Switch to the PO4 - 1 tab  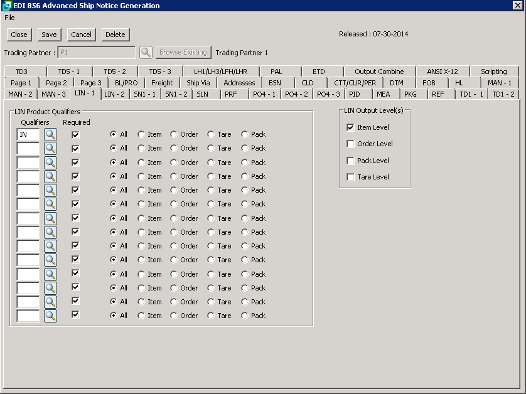pos(264,94)
